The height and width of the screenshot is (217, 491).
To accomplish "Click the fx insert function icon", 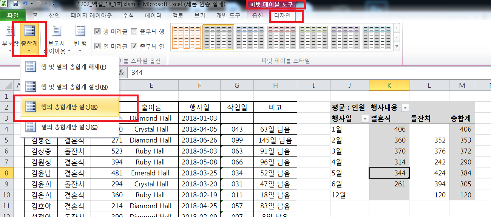I will point(122,72).
